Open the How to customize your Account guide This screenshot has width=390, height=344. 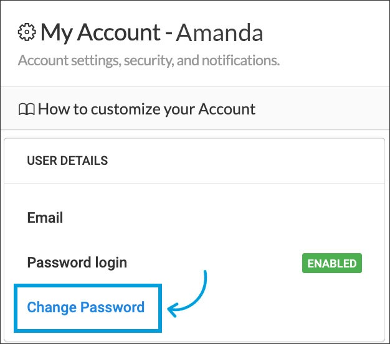pos(146,110)
